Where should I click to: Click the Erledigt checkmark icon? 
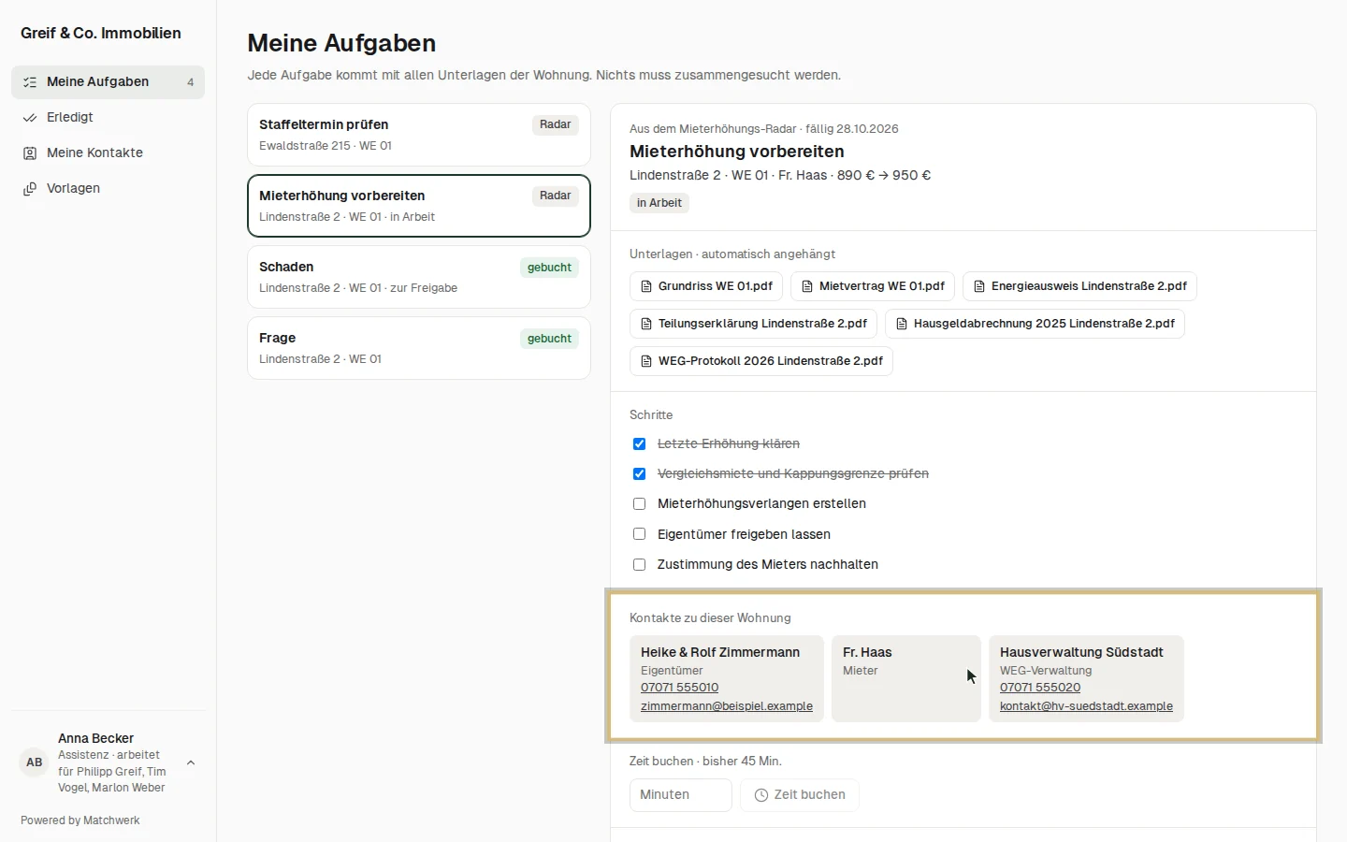(30, 118)
